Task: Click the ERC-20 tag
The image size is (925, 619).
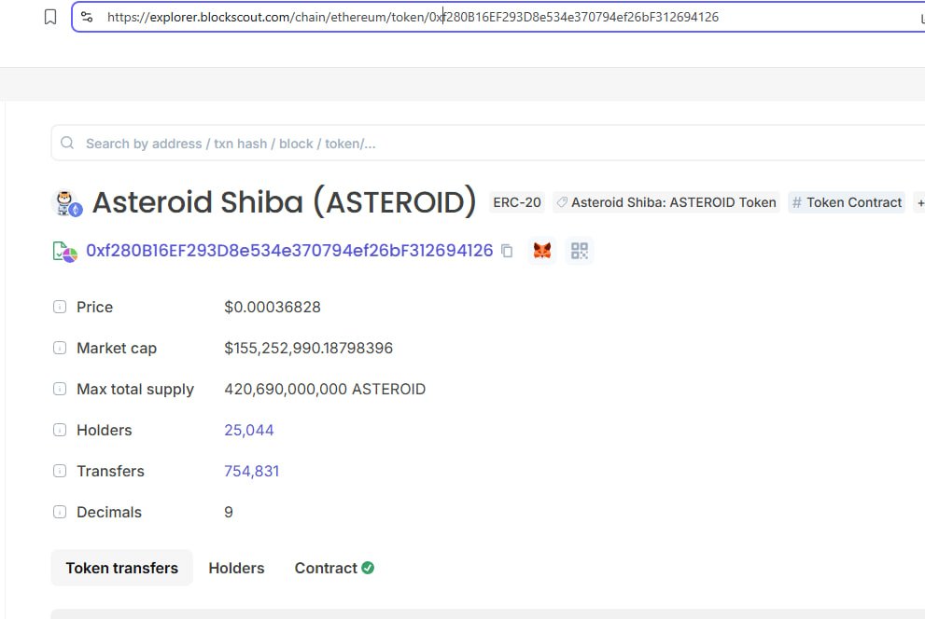Action: [517, 202]
